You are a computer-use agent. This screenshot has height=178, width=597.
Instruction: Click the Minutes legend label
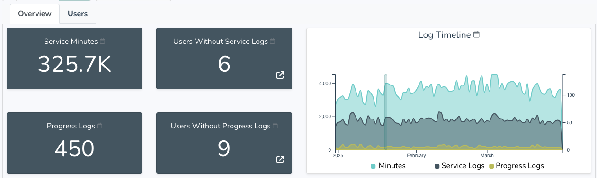point(392,166)
